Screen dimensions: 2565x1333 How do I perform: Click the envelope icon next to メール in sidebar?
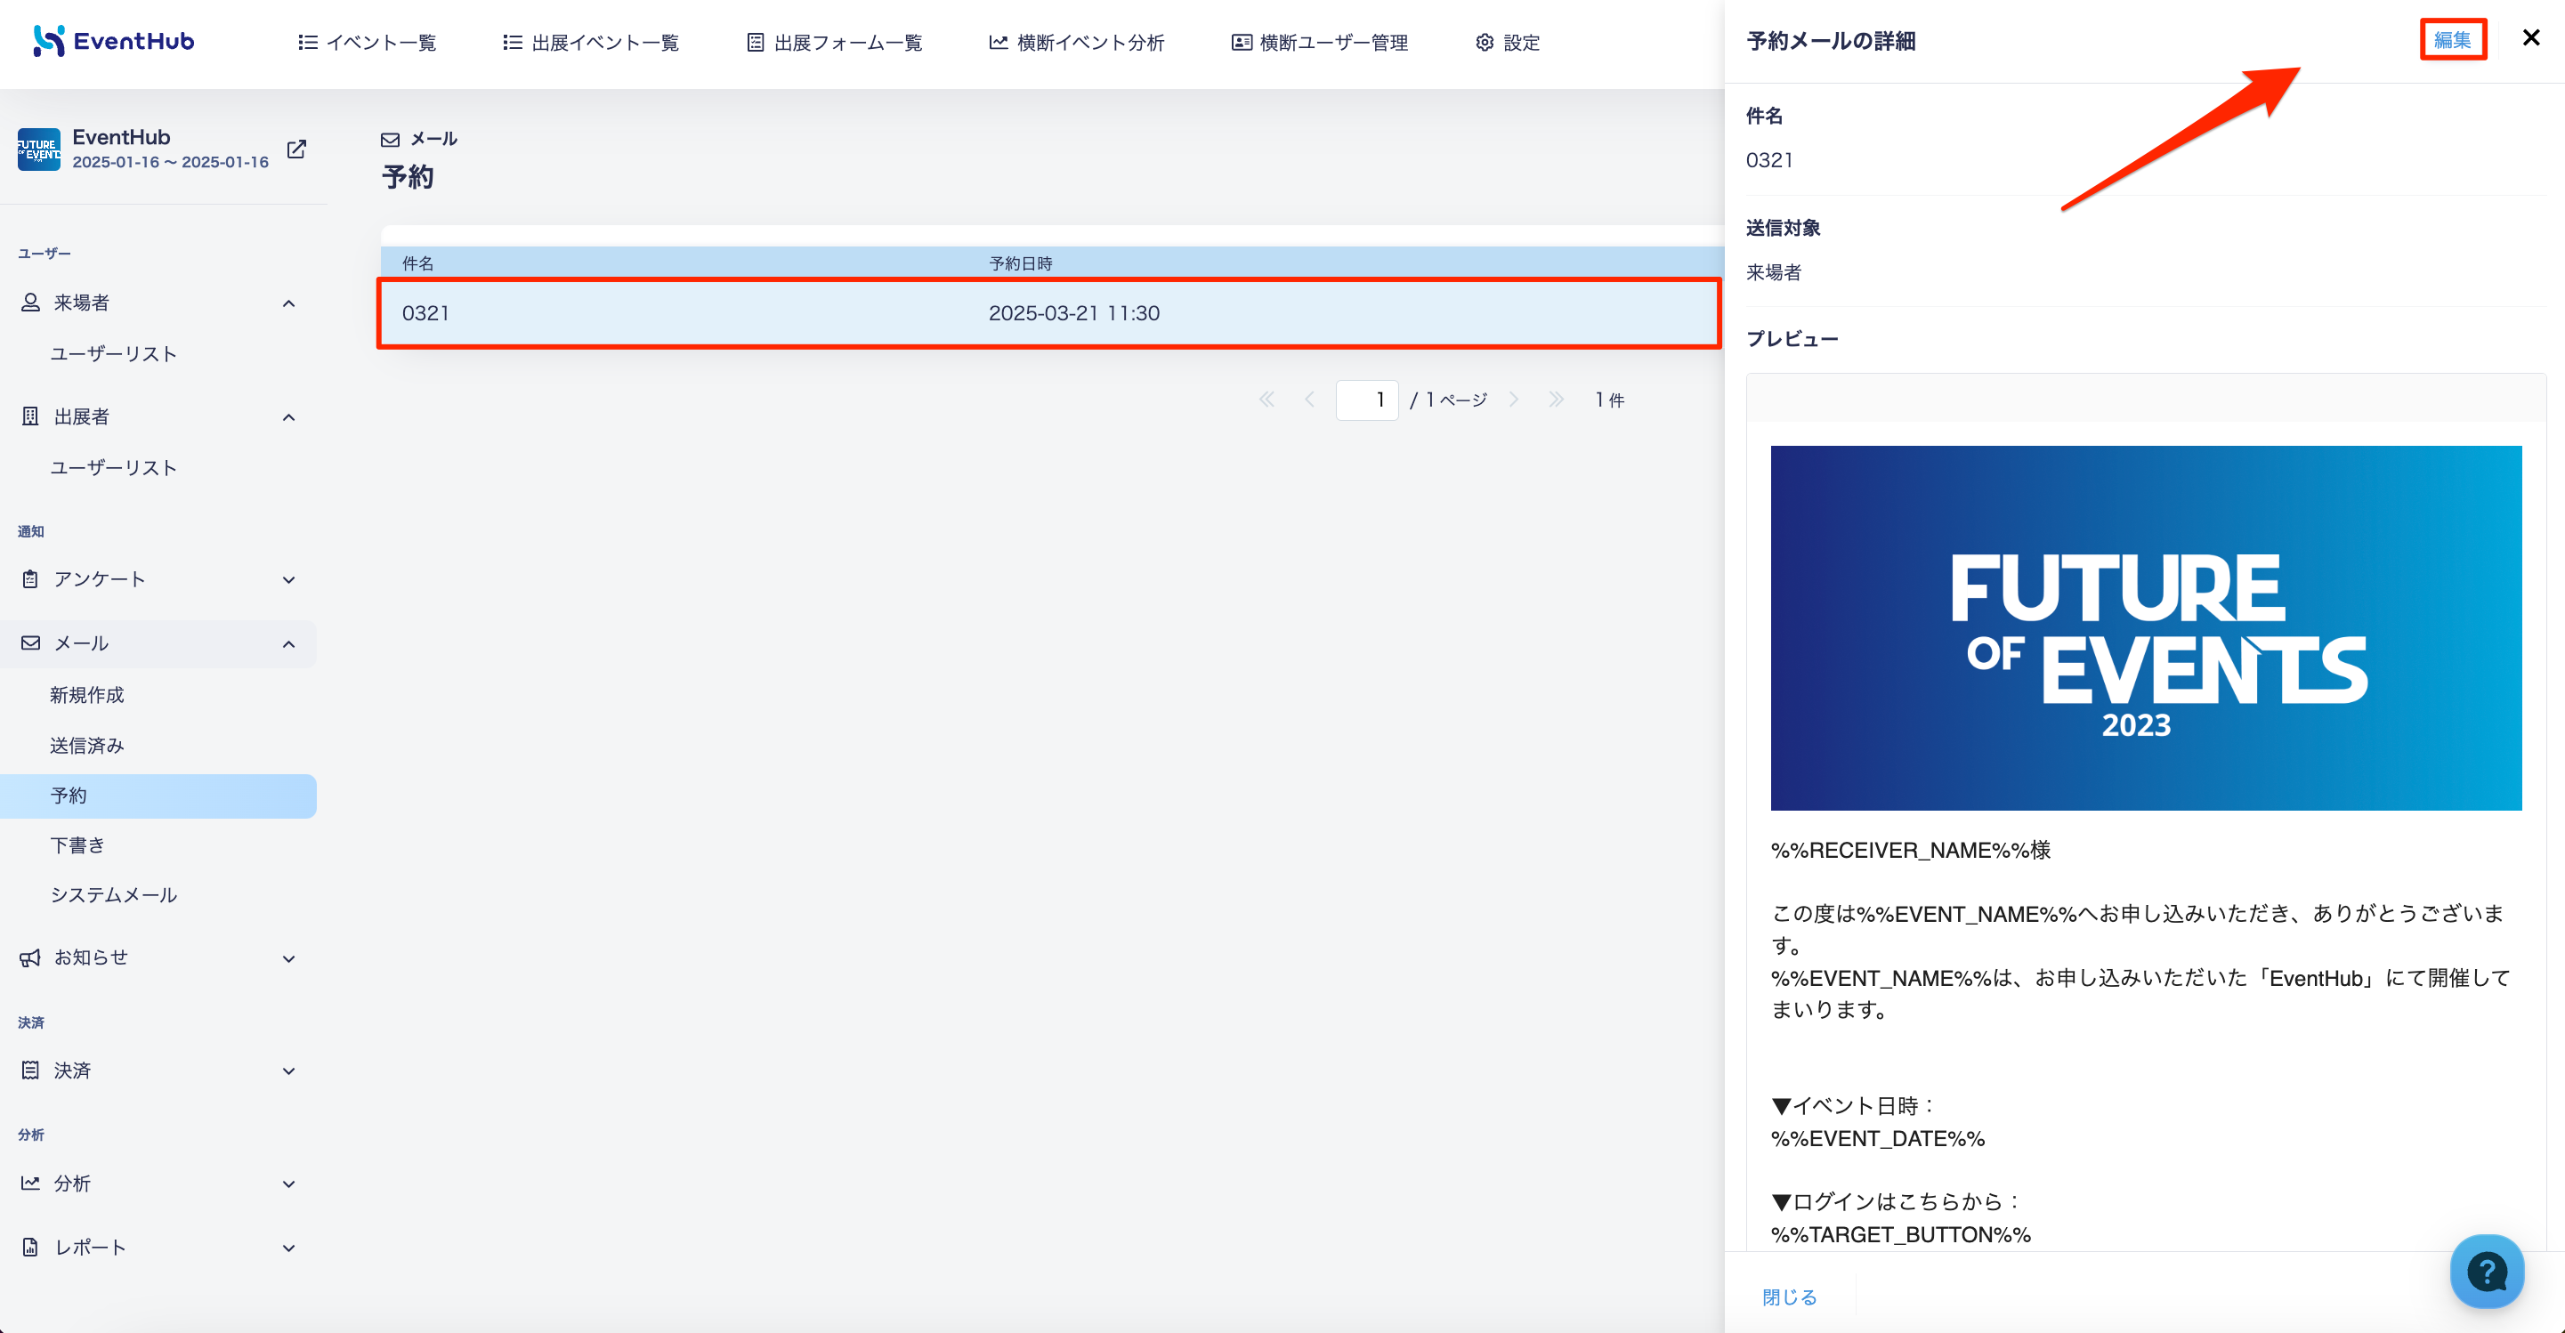pyautogui.click(x=31, y=643)
